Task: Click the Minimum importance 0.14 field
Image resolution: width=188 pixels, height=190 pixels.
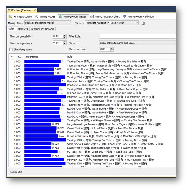Action: click(58, 43)
